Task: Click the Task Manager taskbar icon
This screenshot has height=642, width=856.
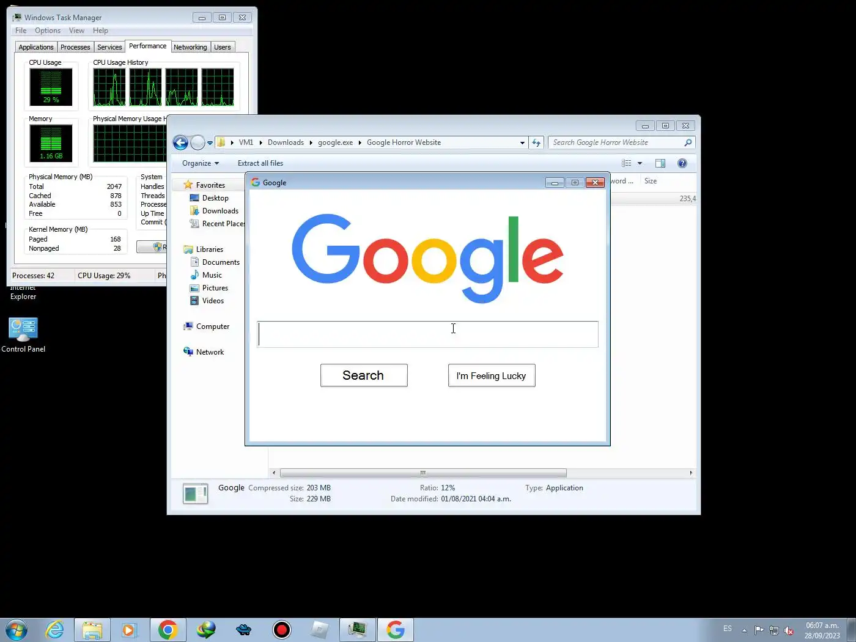Action: (x=358, y=630)
